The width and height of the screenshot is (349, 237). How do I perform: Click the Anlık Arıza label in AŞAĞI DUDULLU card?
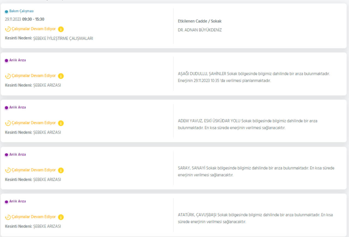click(17, 60)
